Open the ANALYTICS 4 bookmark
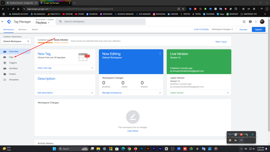 (x=54, y=14)
